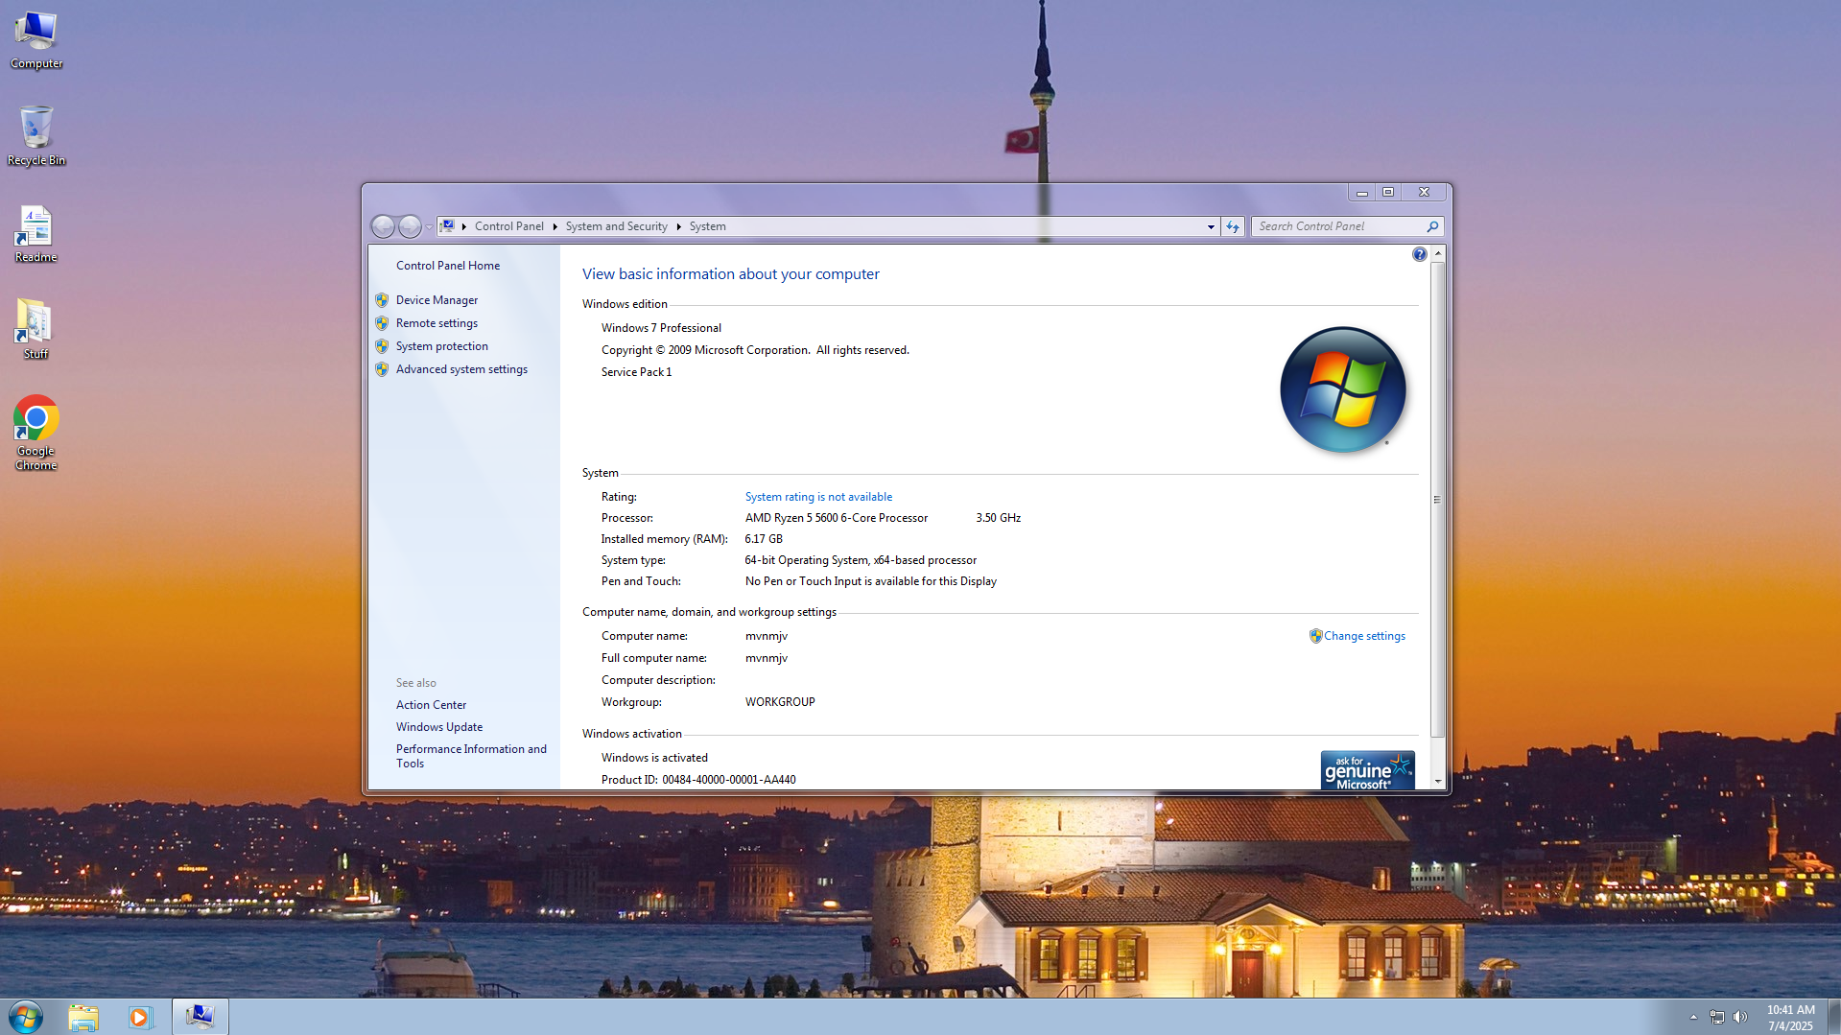Click Change settings link

click(1364, 636)
